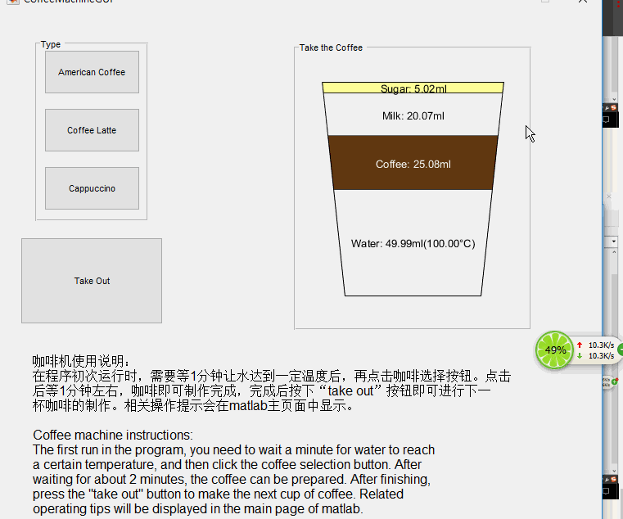Click the small green plus icon
The image size is (623, 519).
pyautogui.click(x=615, y=381)
